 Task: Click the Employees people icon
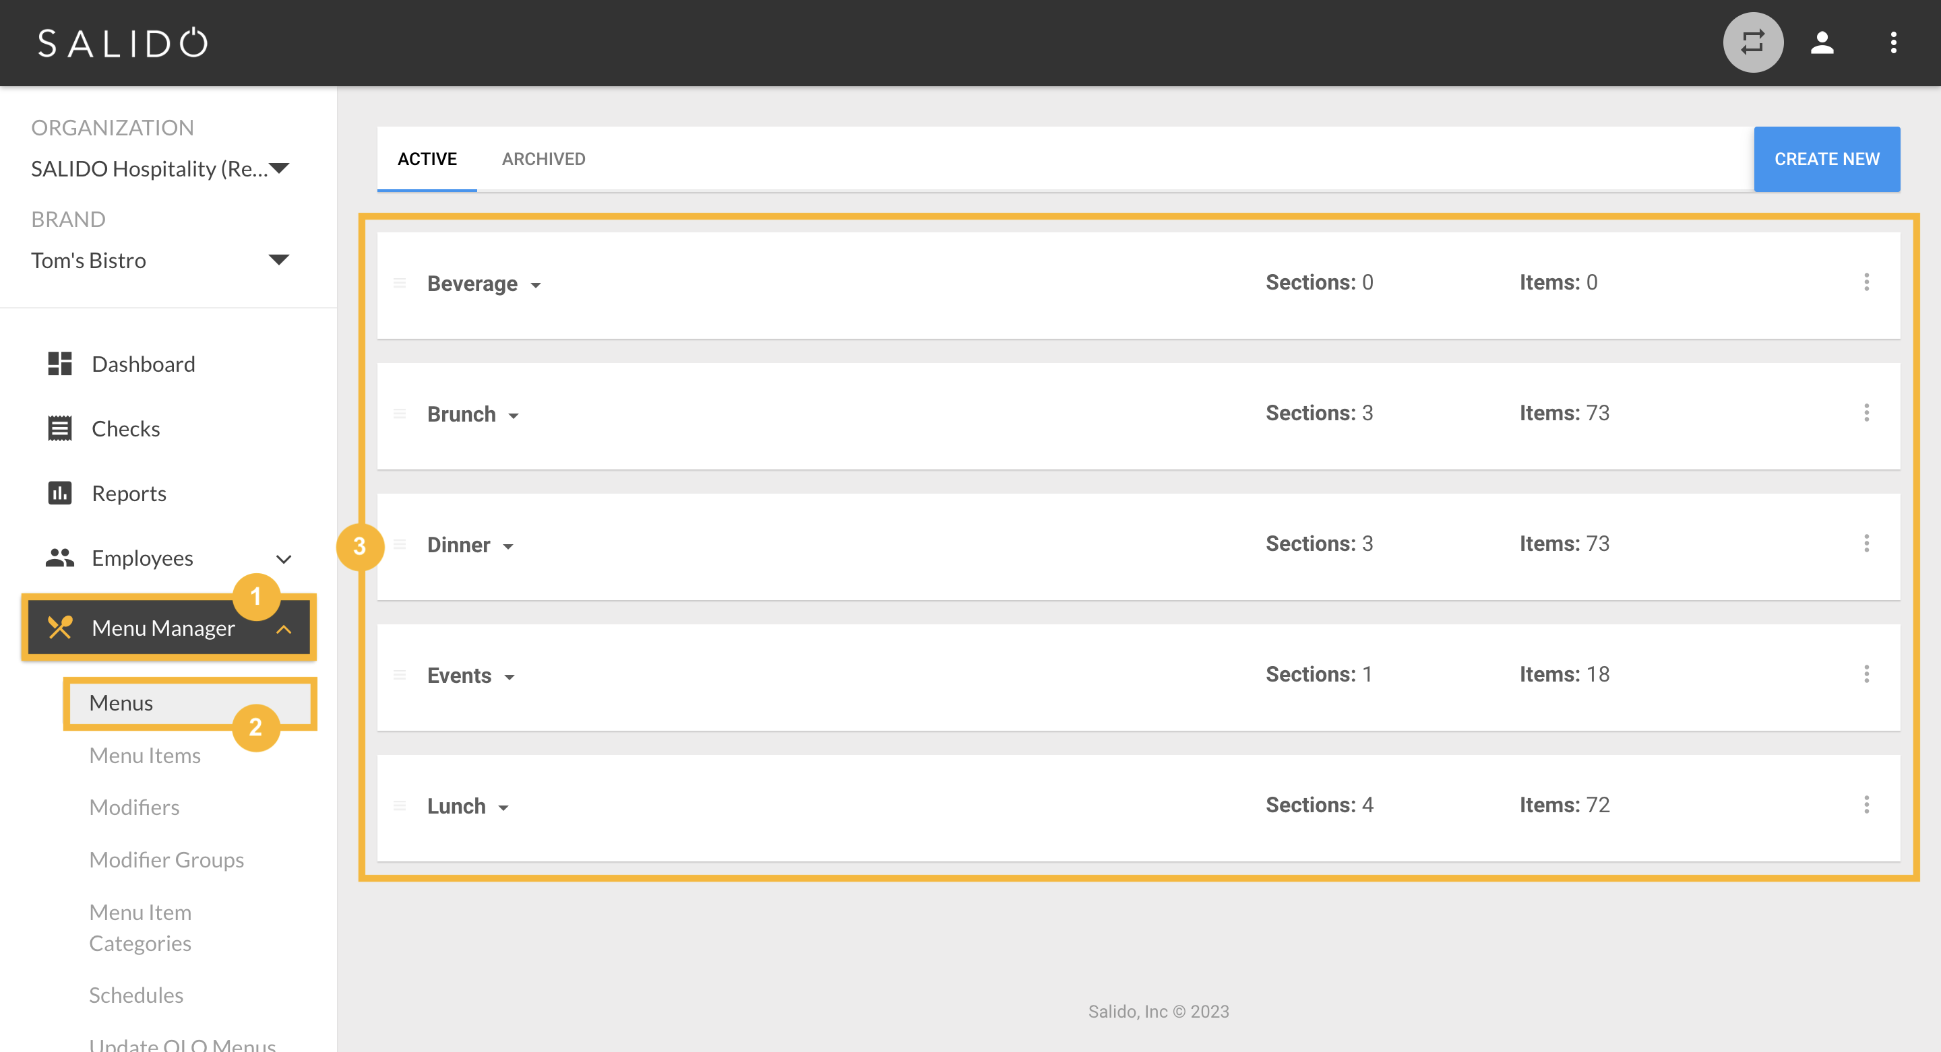click(60, 557)
